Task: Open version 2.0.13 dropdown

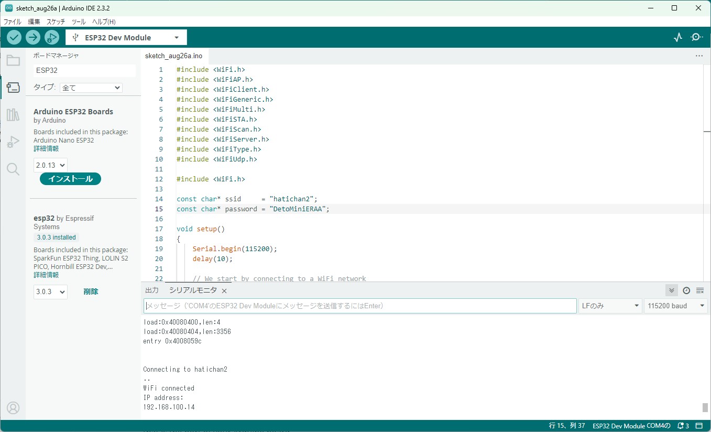Action: click(x=51, y=165)
